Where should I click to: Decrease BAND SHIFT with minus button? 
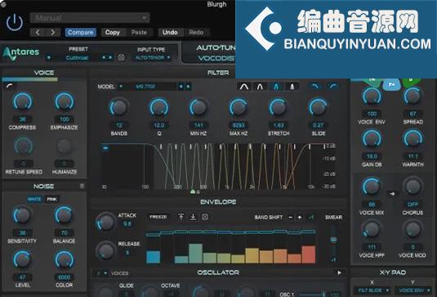click(291, 217)
